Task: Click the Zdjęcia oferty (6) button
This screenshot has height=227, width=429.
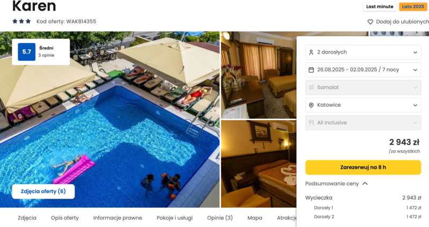Action: [43, 192]
